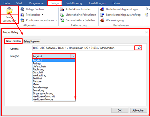Screen dimensions: 150x117
Task: Click the Wareneingang command
Action: click(x=115, y=20)
